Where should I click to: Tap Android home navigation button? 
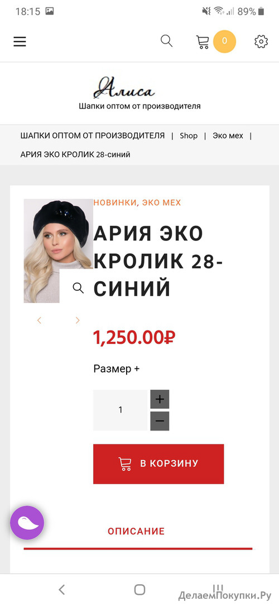coord(139,590)
